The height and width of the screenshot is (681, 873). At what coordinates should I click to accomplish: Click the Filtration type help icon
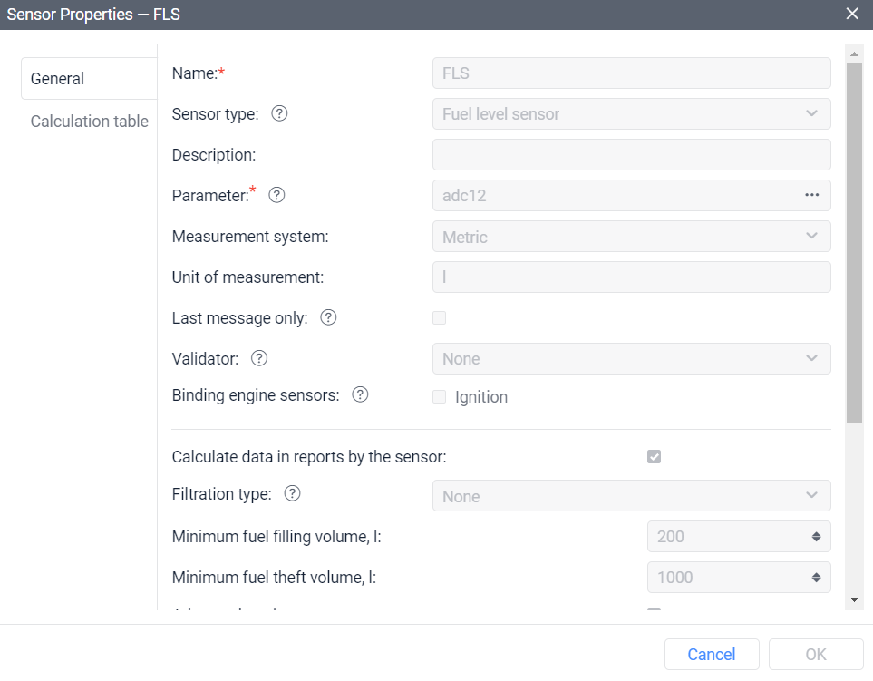292,492
